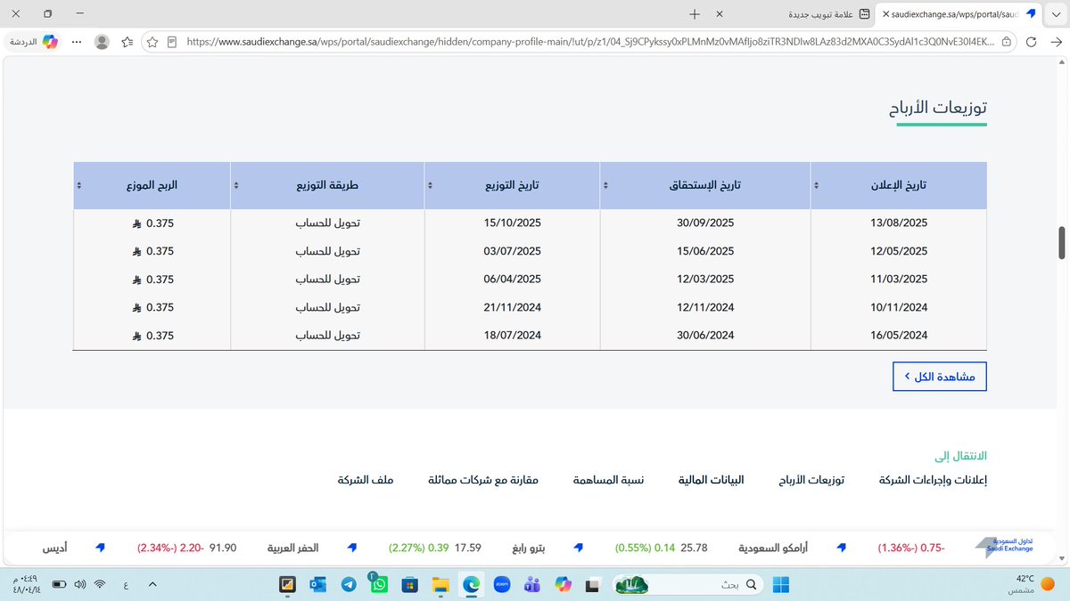Viewport: 1070px width, 601px height.
Task: Open the taskbar clock and date
Action: point(29,584)
